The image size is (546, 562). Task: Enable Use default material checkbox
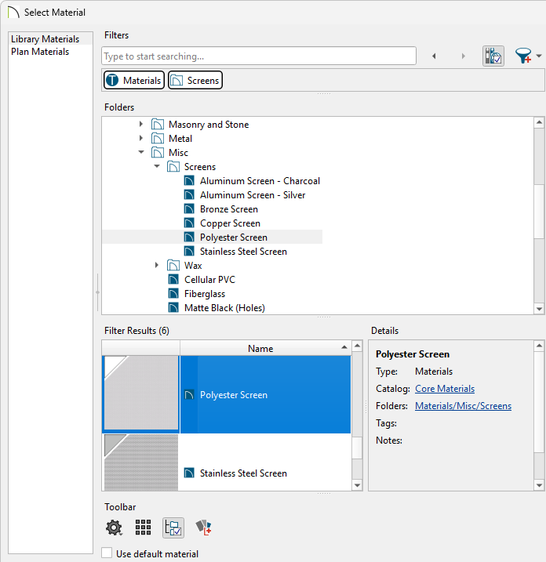(107, 553)
